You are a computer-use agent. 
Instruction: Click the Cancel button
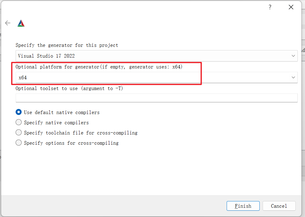[x=279, y=206]
